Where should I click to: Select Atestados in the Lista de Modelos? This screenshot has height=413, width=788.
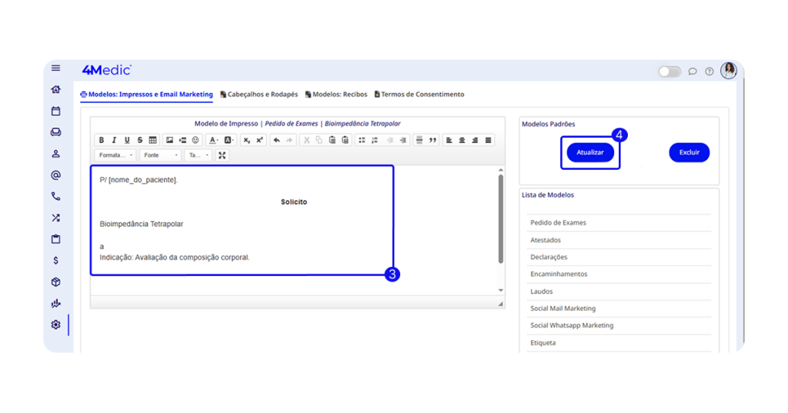click(x=546, y=240)
